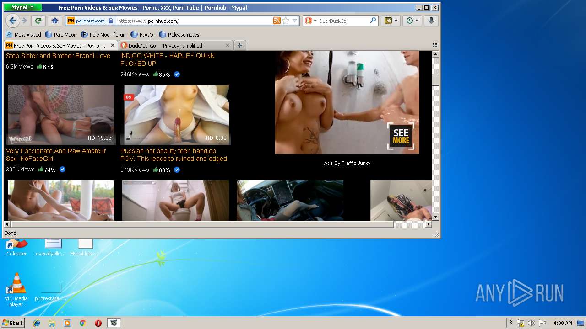
Task: Open the browser home page
Action: pyautogui.click(x=55, y=21)
